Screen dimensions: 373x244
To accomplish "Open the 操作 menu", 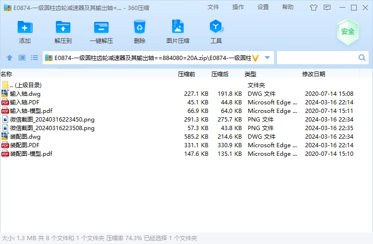I will click(238, 7).
